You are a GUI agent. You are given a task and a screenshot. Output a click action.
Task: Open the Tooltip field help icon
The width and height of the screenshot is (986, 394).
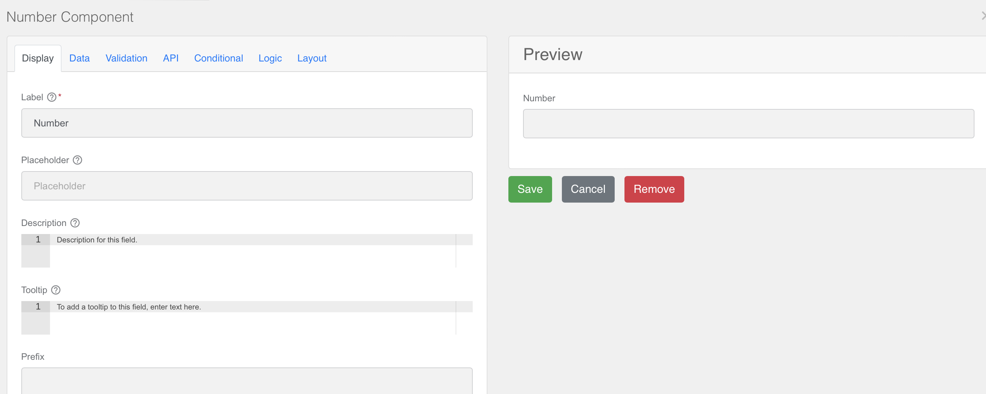click(56, 290)
